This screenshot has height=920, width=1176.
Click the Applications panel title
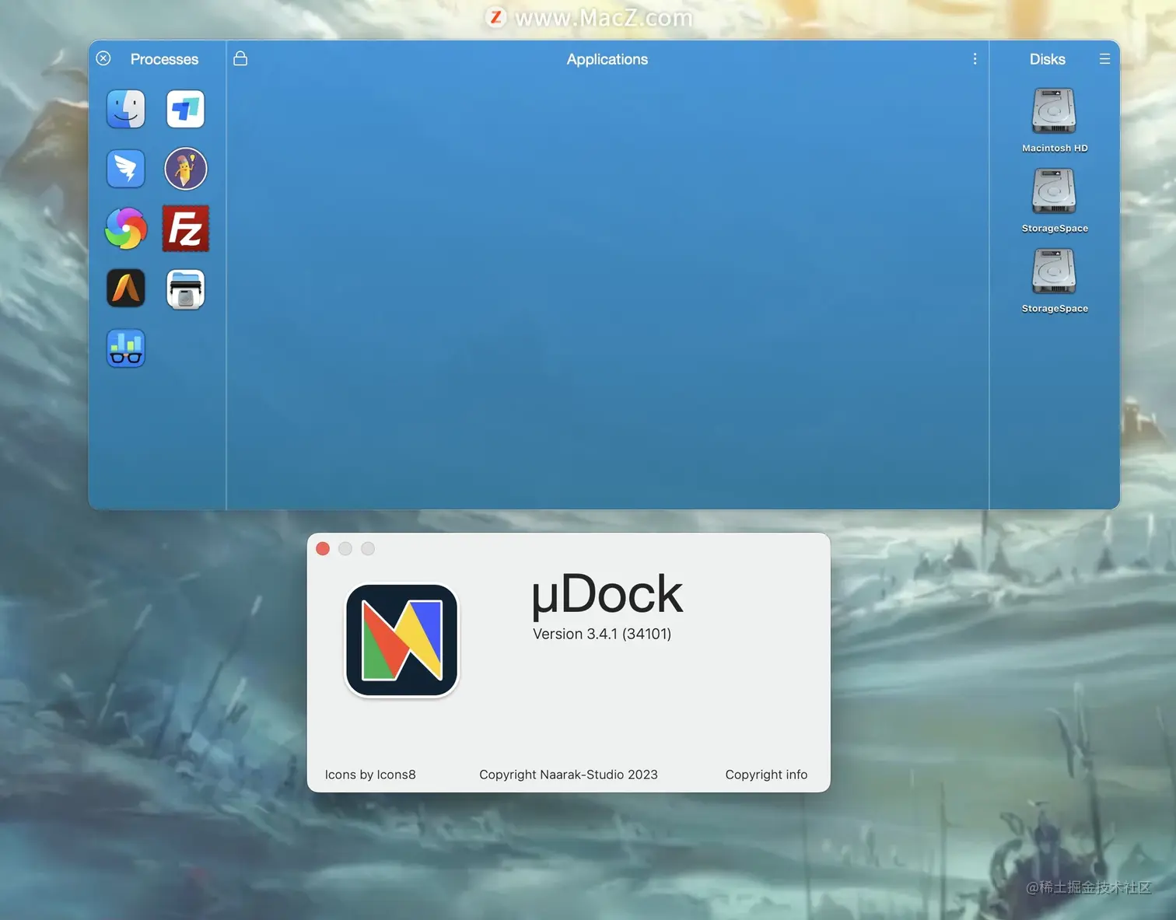point(607,59)
